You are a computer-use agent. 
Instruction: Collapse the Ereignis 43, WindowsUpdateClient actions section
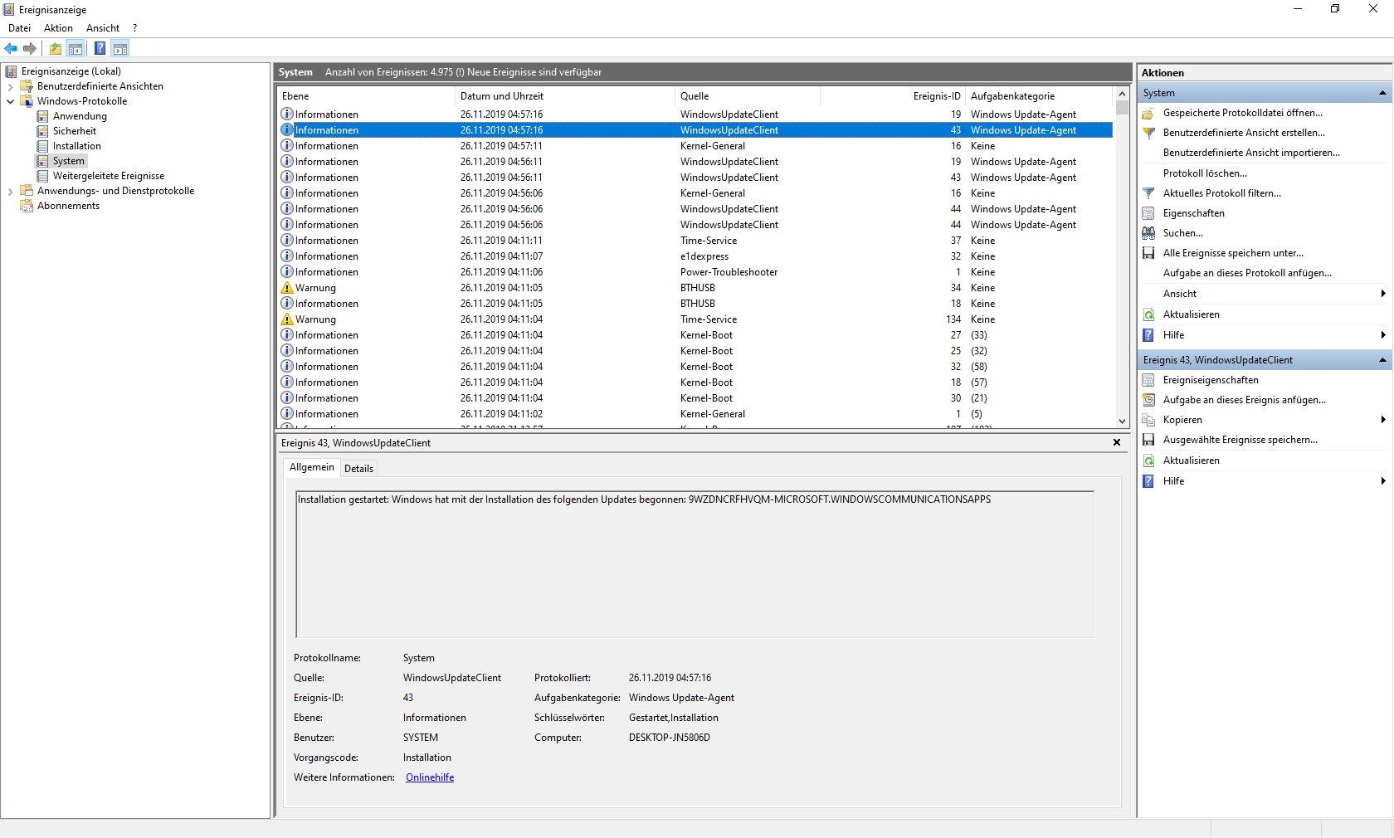(x=1382, y=360)
